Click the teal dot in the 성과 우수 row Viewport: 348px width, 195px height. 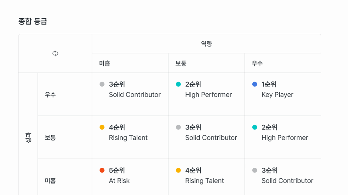(178, 84)
